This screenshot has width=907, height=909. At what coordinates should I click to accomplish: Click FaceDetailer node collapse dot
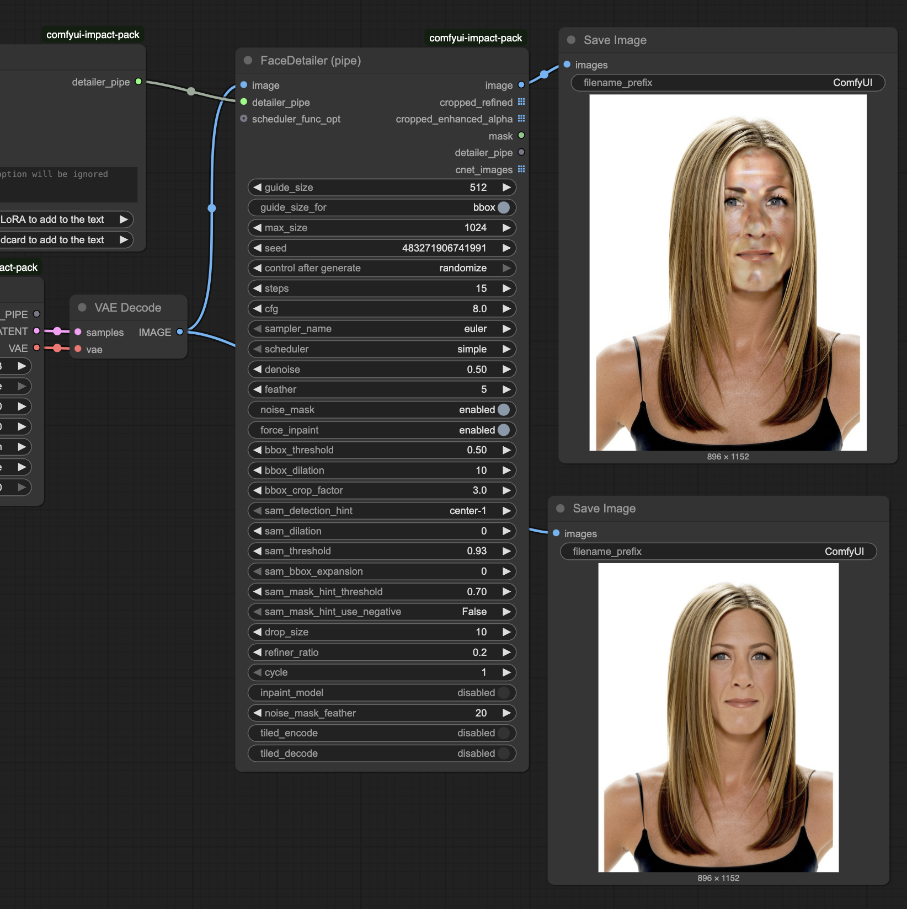coord(248,60)
